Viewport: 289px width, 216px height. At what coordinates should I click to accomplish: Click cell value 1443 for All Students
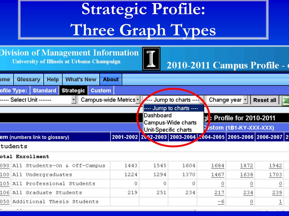(x=131, y=166)
